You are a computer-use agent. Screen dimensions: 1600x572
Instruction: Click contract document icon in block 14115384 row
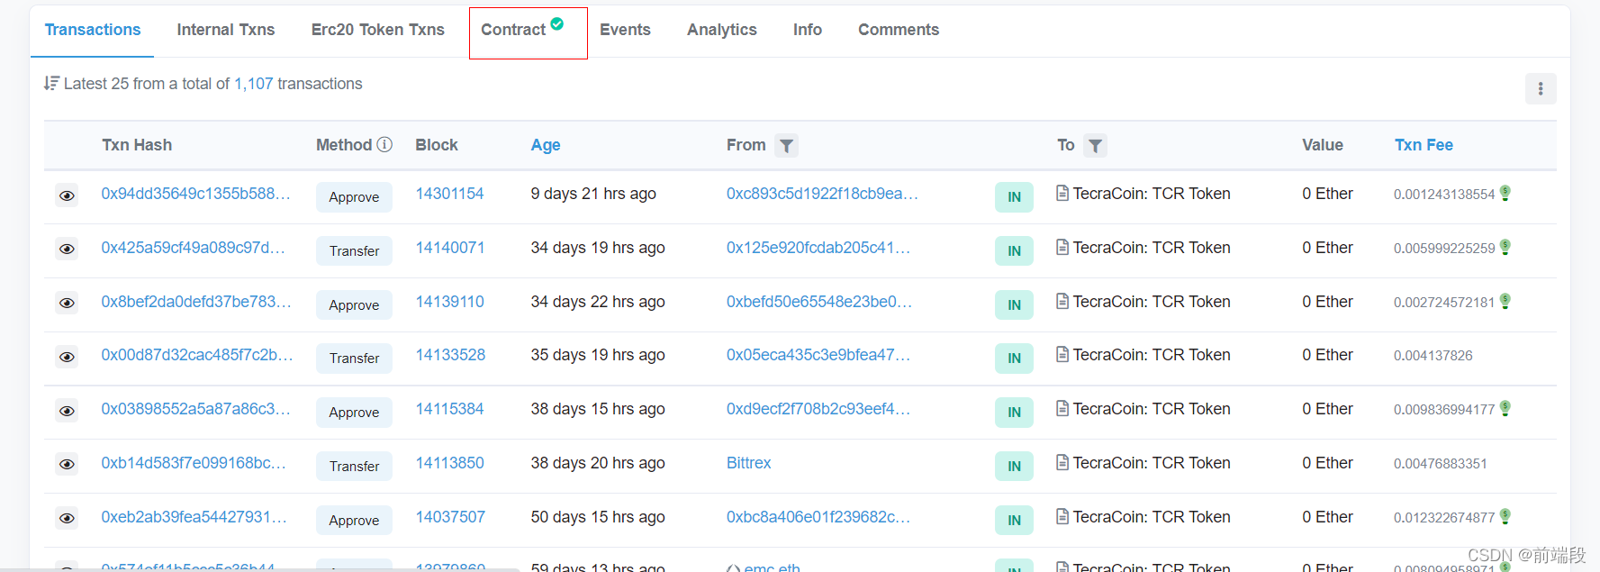(1062, 408)
